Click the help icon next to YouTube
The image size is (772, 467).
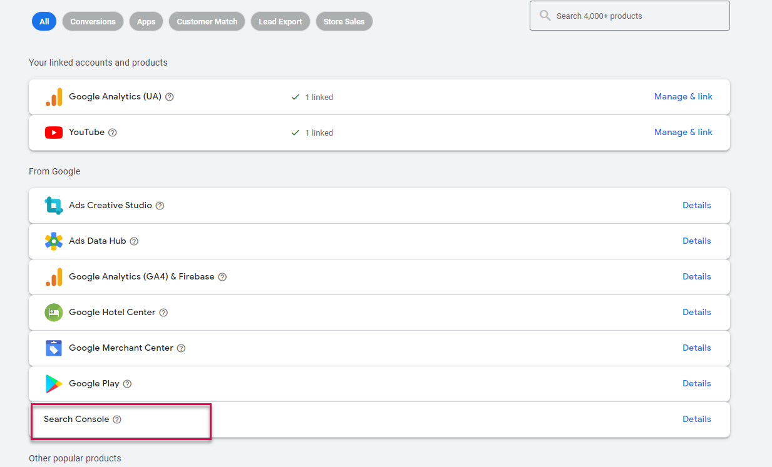112,132
